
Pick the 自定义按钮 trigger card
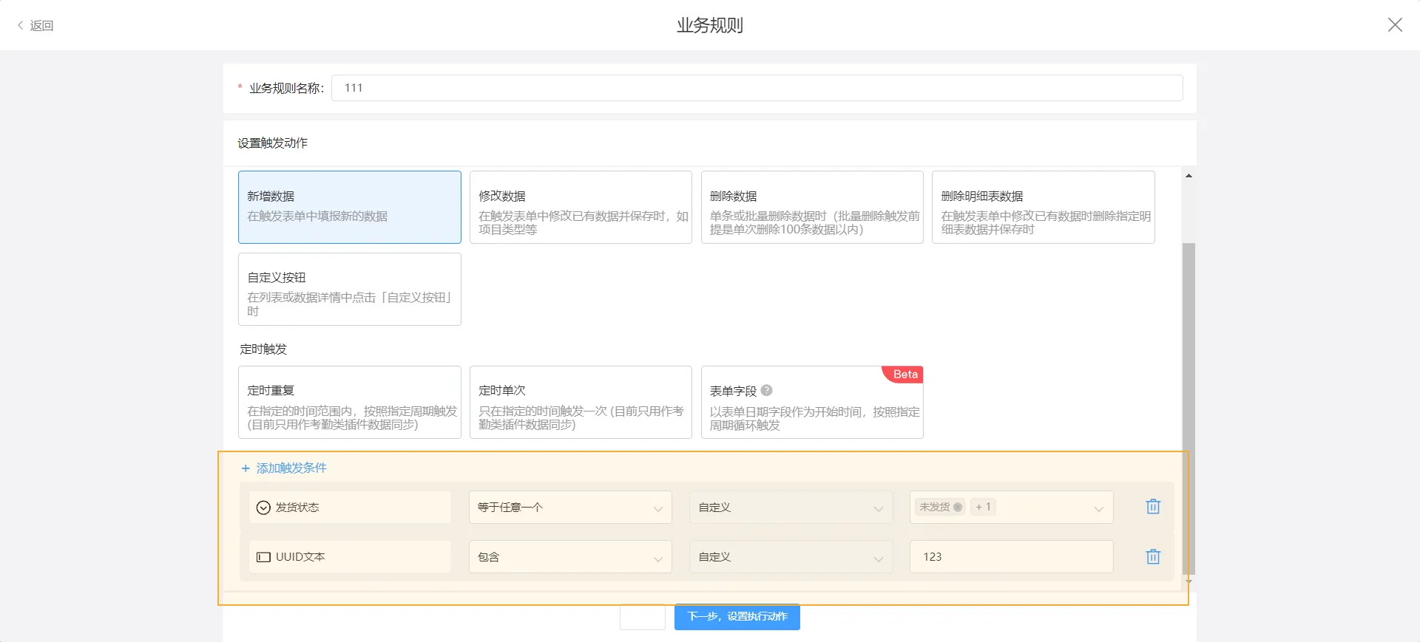click(x=349, y=289)
